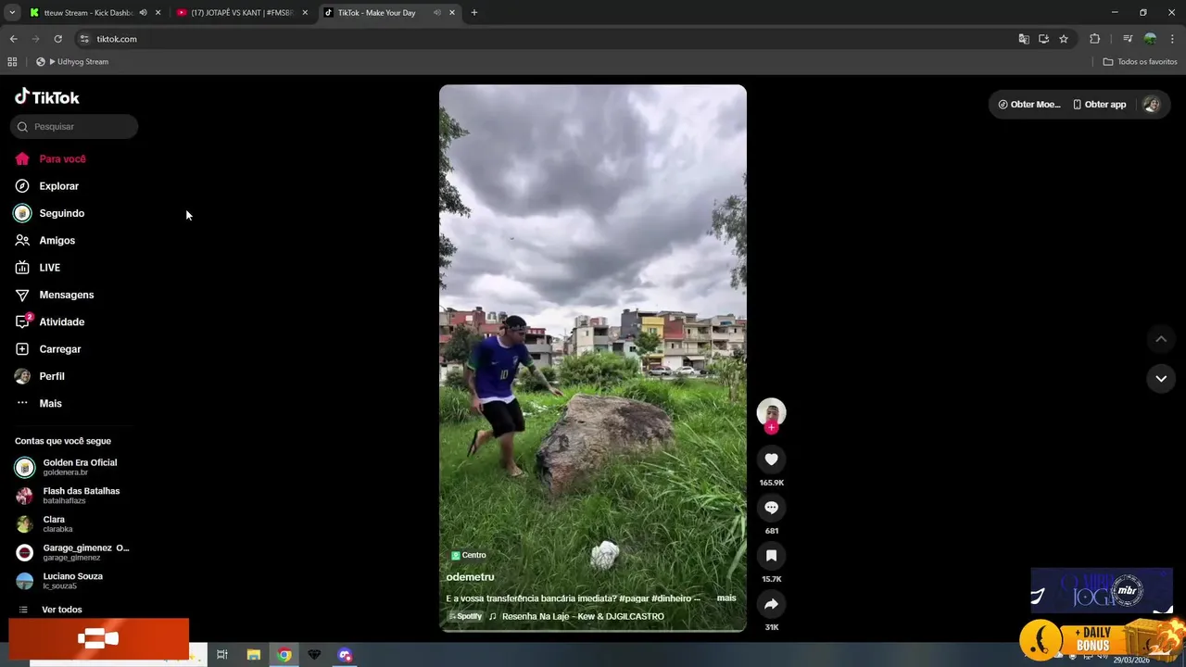This screenshot has height=667, width=1186.
Task: Open Garage_gimenez account
Action: pyautogui.click(x=72, y=552)
